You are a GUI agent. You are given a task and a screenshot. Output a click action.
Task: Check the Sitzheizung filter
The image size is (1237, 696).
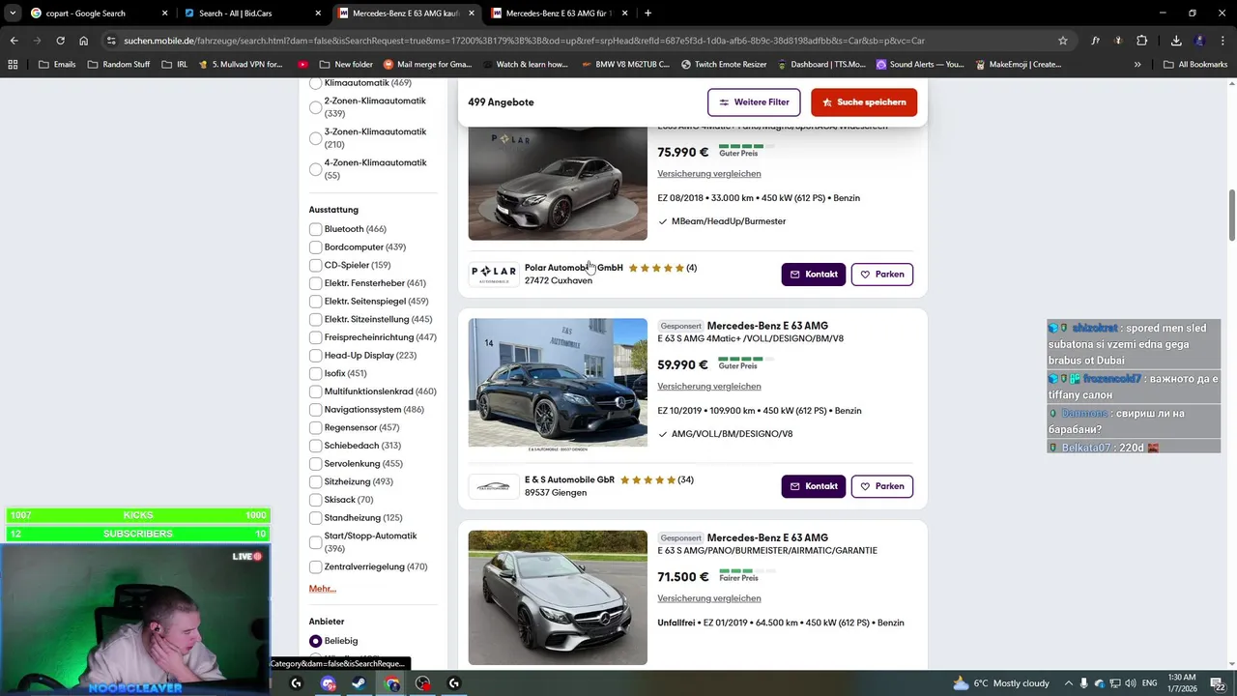click(x=315, y=481)
